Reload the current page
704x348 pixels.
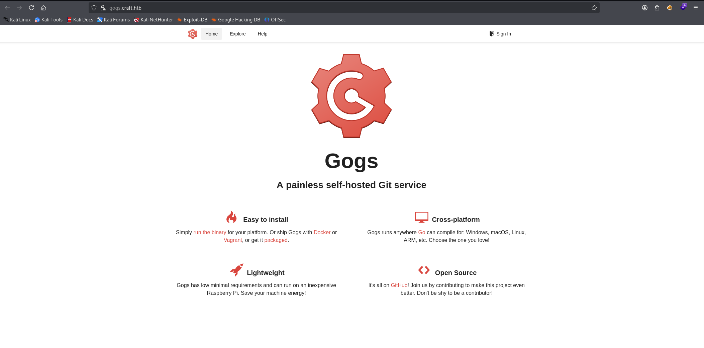31,8
